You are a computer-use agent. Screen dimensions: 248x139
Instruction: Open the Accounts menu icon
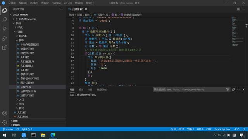5,113
